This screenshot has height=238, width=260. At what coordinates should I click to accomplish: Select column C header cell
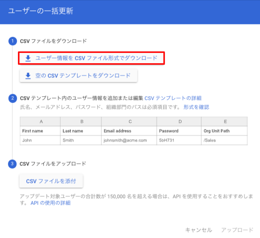pyautogui.click(x=129, y=121)
